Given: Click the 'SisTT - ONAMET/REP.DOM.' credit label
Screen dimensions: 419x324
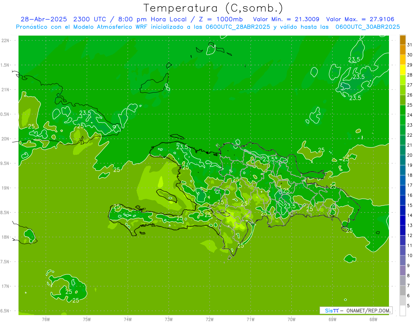Looking at the screenshot, I should pos(356,310).
